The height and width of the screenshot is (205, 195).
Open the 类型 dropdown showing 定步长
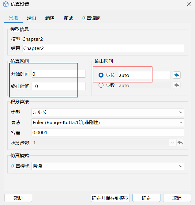[108, 112]
